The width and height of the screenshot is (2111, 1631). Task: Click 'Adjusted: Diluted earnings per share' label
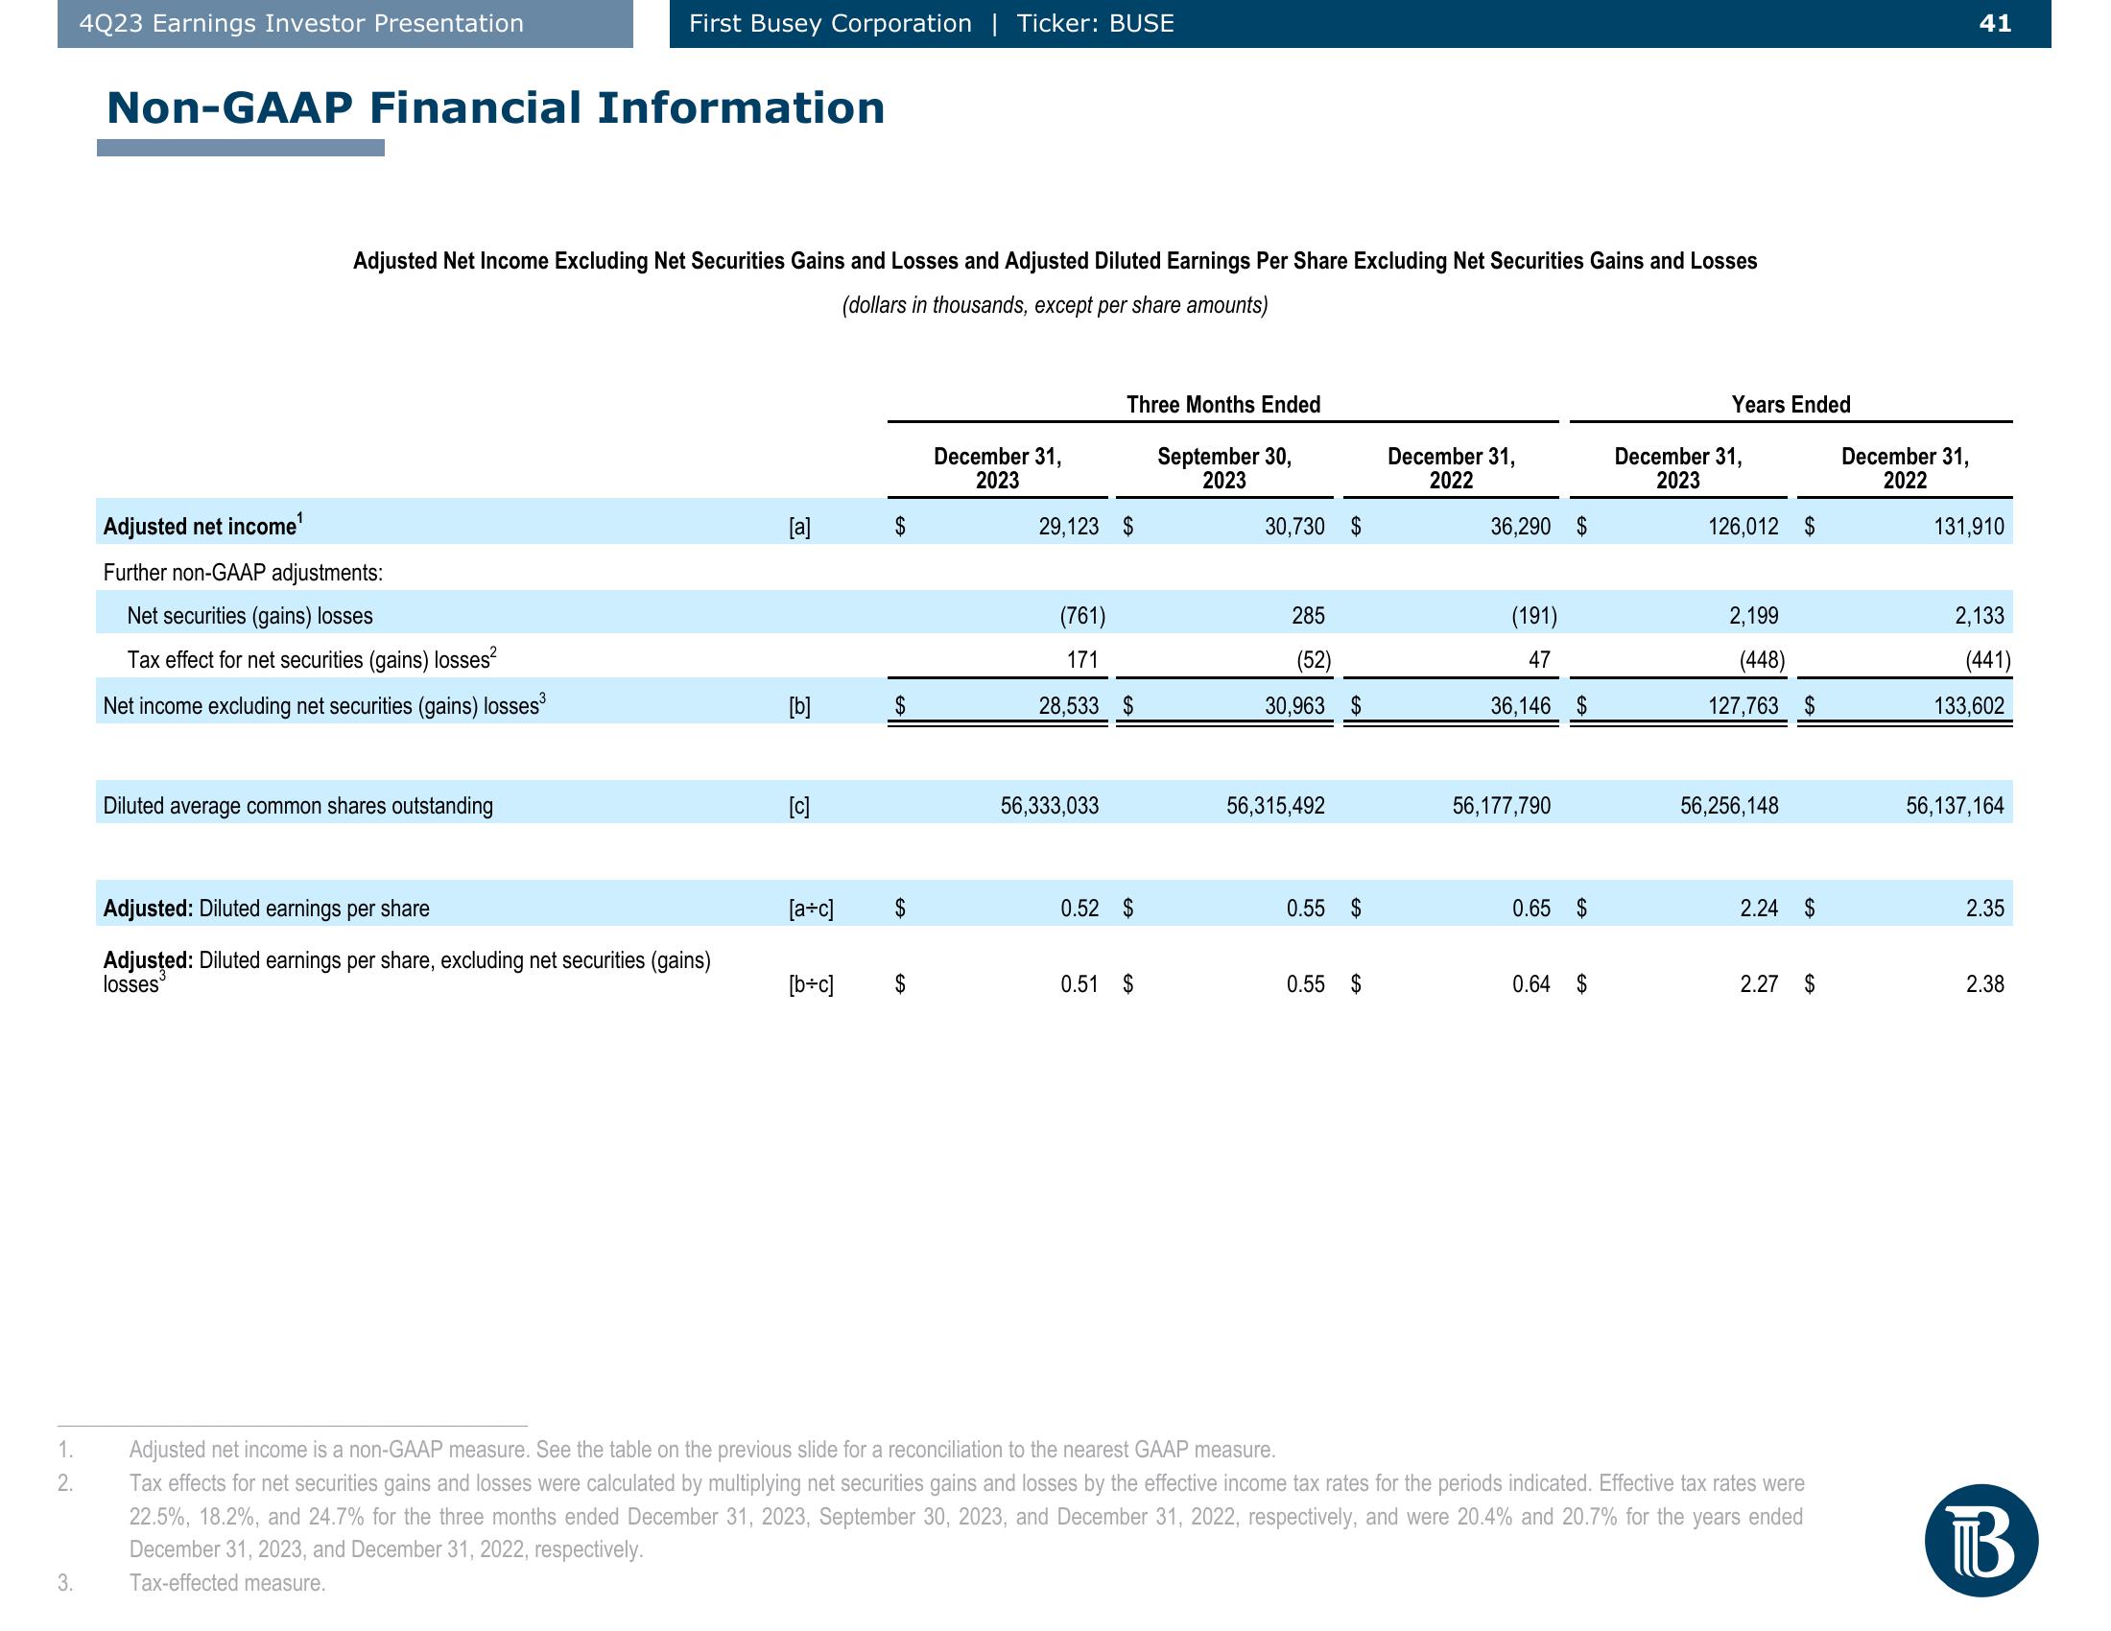pos(266,909)
